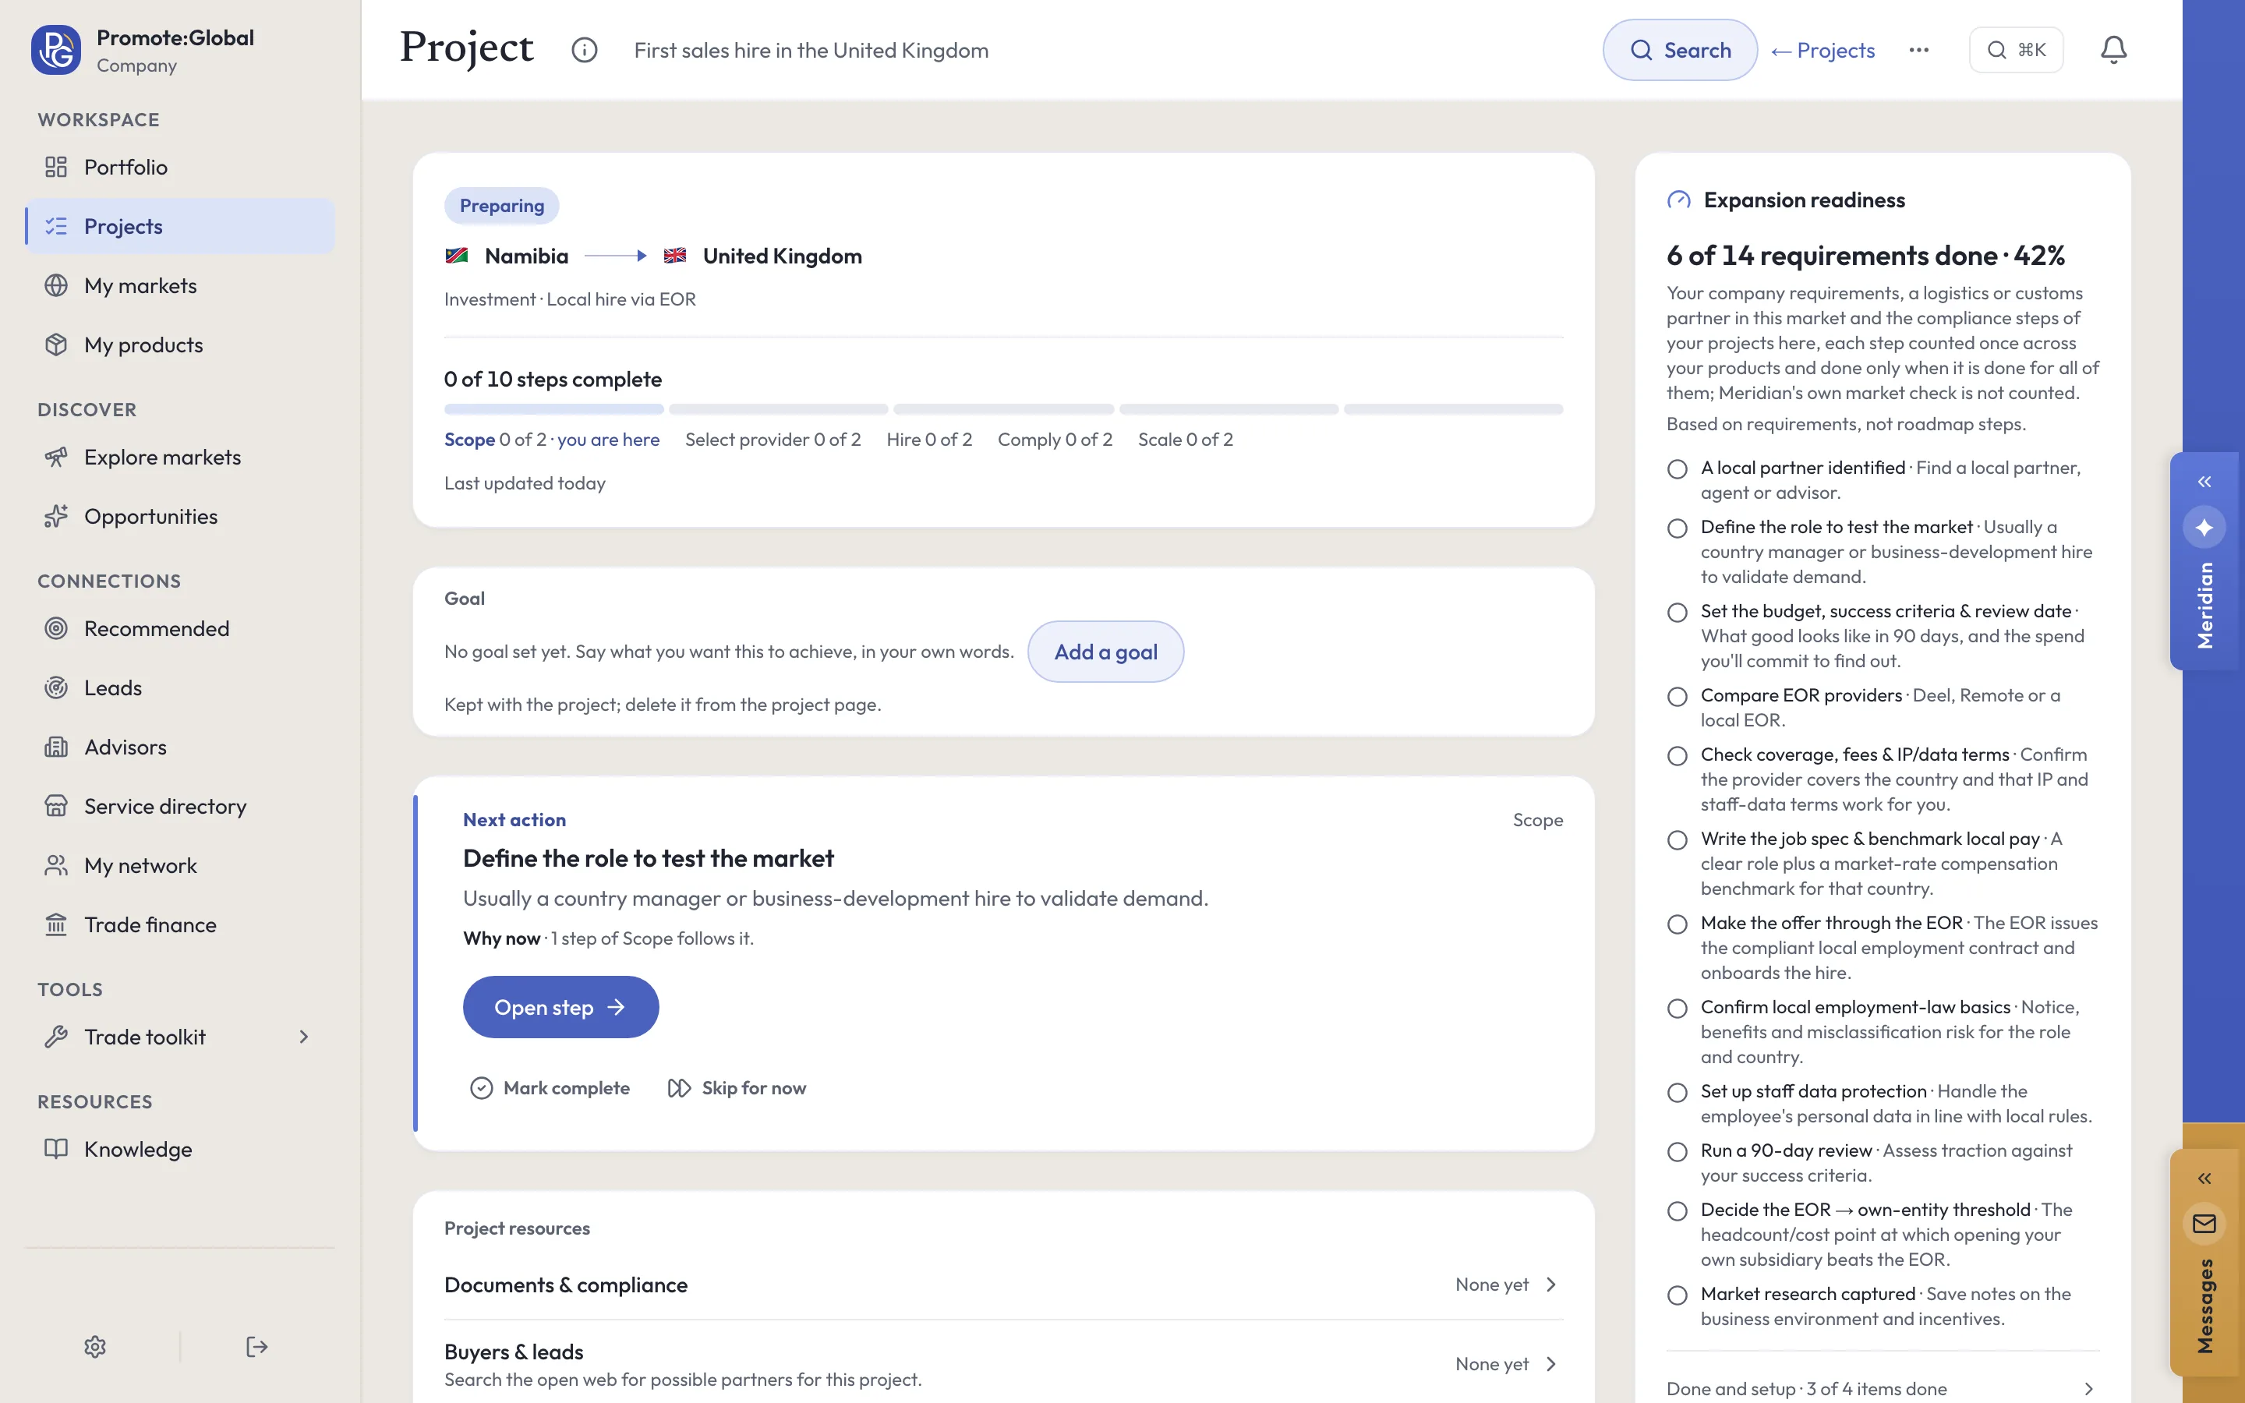Open Service directory in sidebar
This screenshot has width=2245, height=1403.
tap(180, 807)
